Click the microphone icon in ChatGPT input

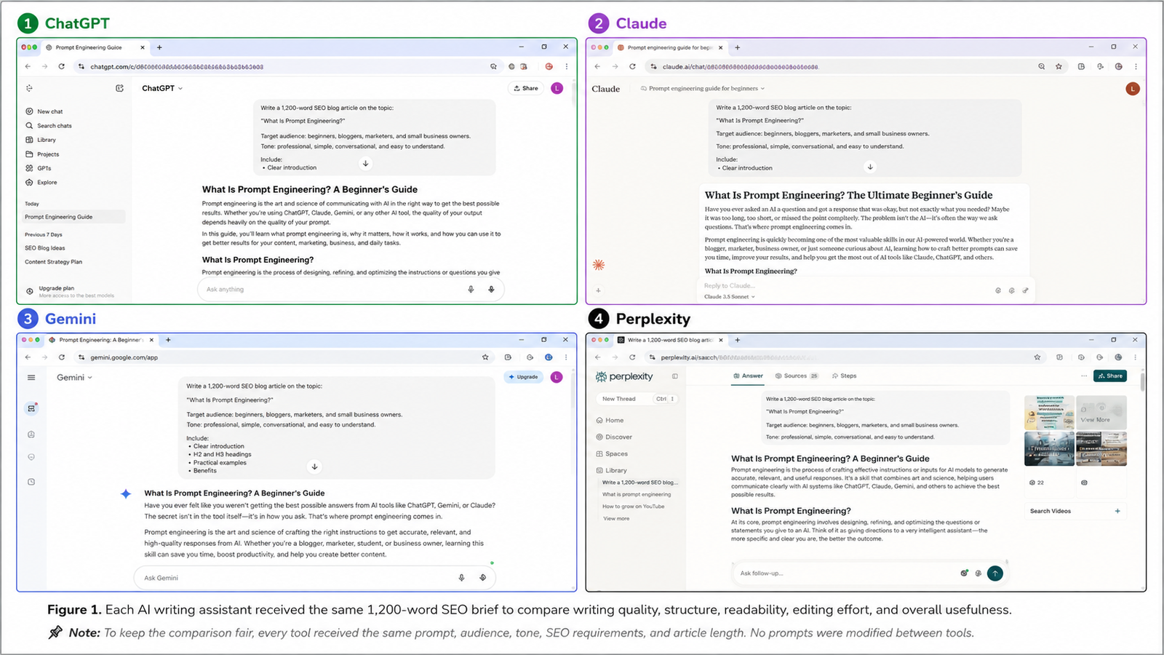click(x=471, y=290)
